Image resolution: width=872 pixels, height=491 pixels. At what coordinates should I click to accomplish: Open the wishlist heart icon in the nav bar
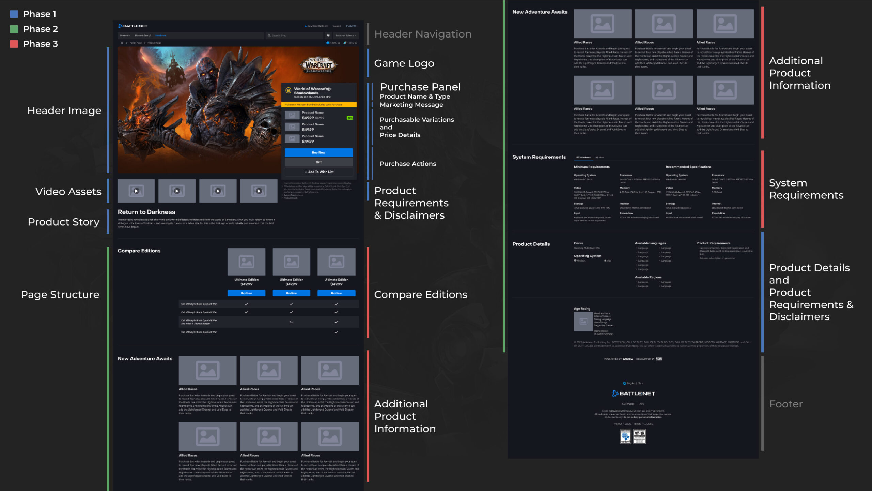pos(328,35)
